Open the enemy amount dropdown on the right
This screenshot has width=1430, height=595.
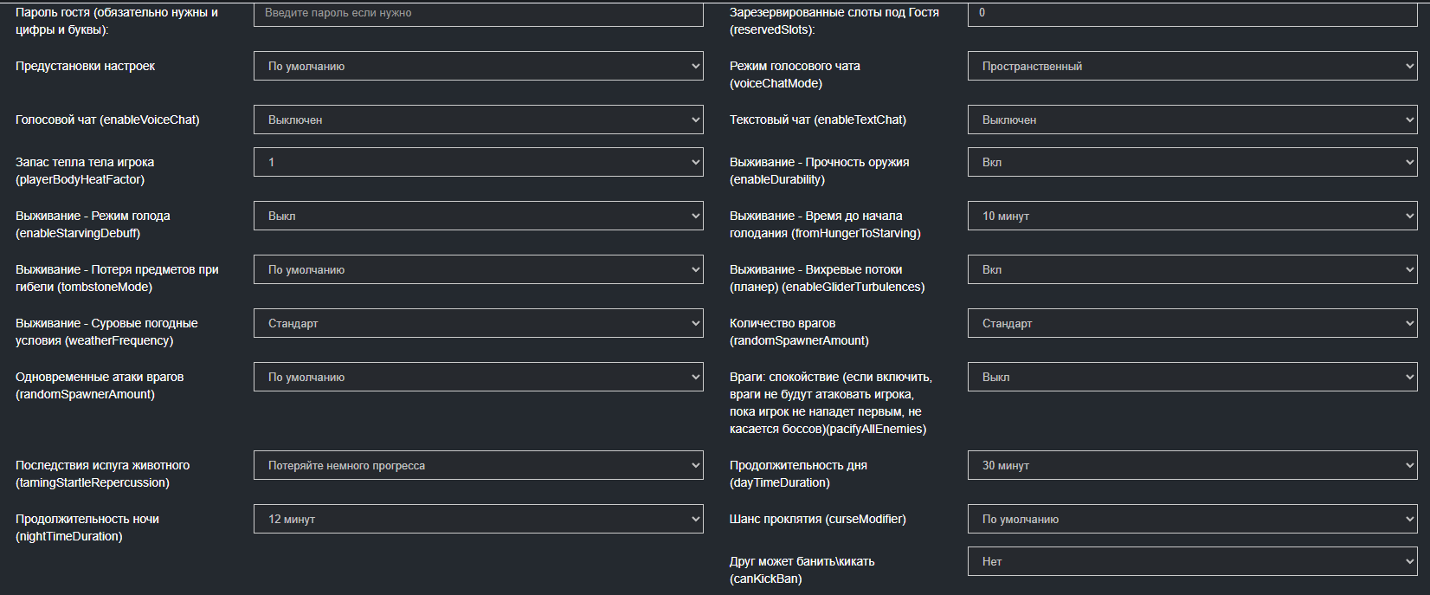1191,324
